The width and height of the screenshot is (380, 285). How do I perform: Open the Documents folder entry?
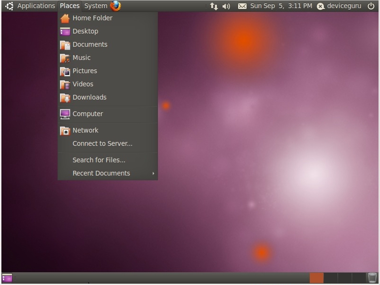click(x=108, y=44)
